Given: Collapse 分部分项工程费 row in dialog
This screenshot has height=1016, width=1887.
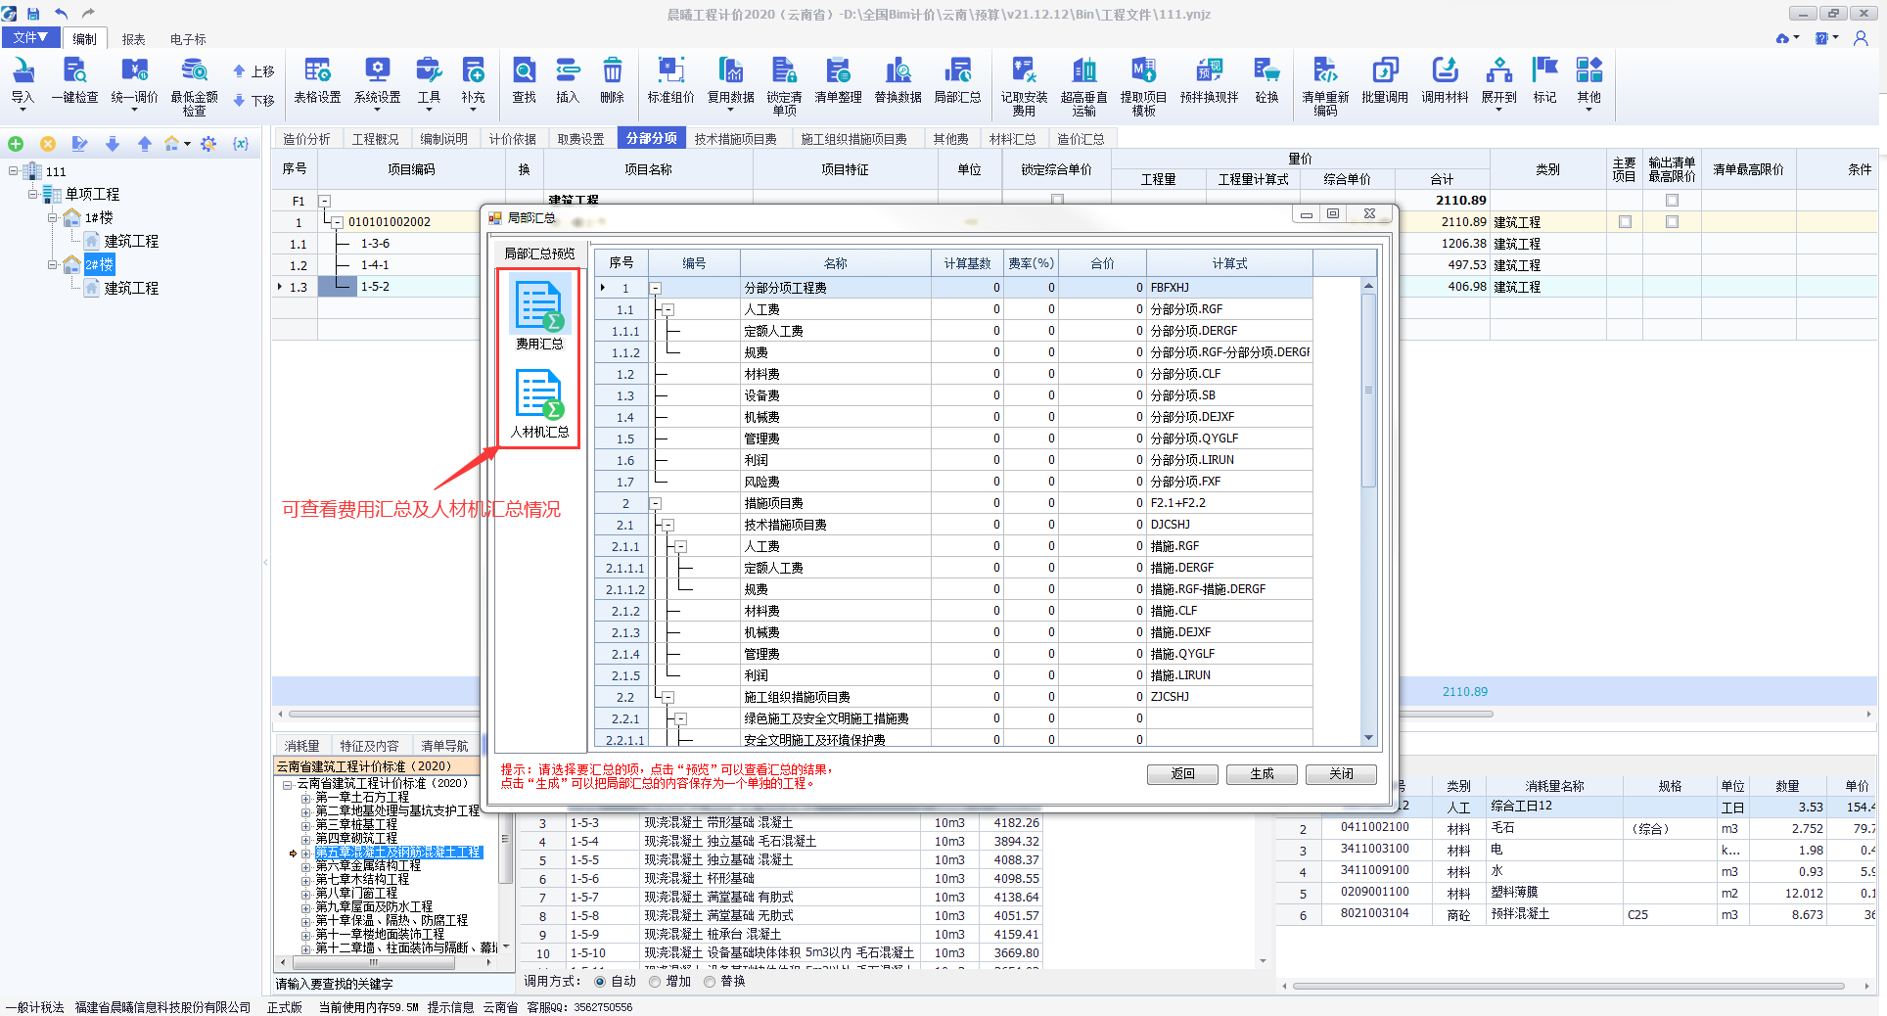Looking at the screenshot, I should [656, 288].
